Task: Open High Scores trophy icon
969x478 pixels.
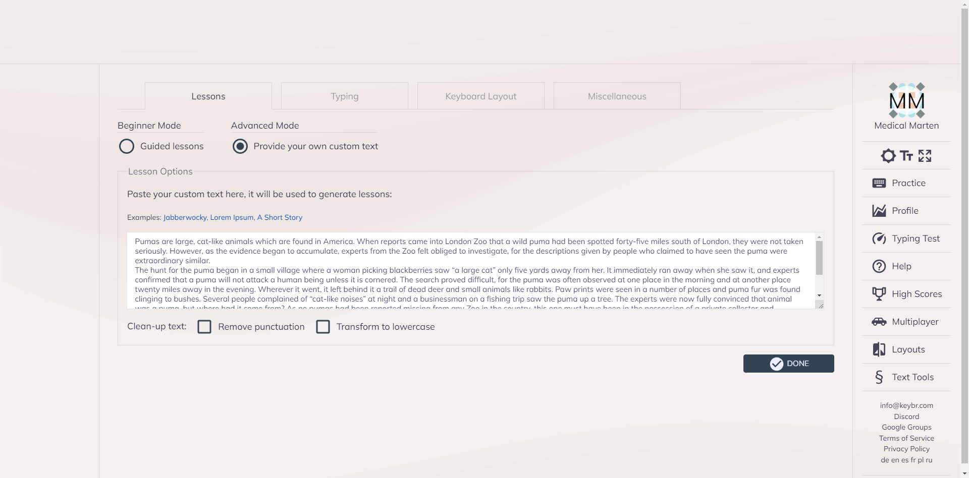Action: pyautogui.click(x=879, y=294)
